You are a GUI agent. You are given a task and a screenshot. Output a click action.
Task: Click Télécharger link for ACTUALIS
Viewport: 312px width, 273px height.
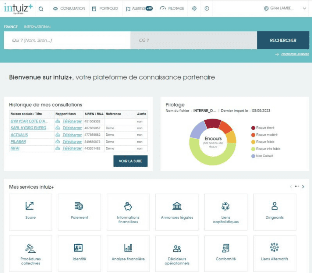pos(72,135)
